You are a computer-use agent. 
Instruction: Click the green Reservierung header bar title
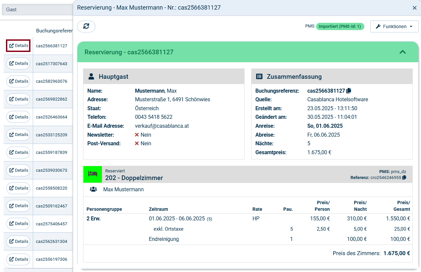click(x=129, y=52)
